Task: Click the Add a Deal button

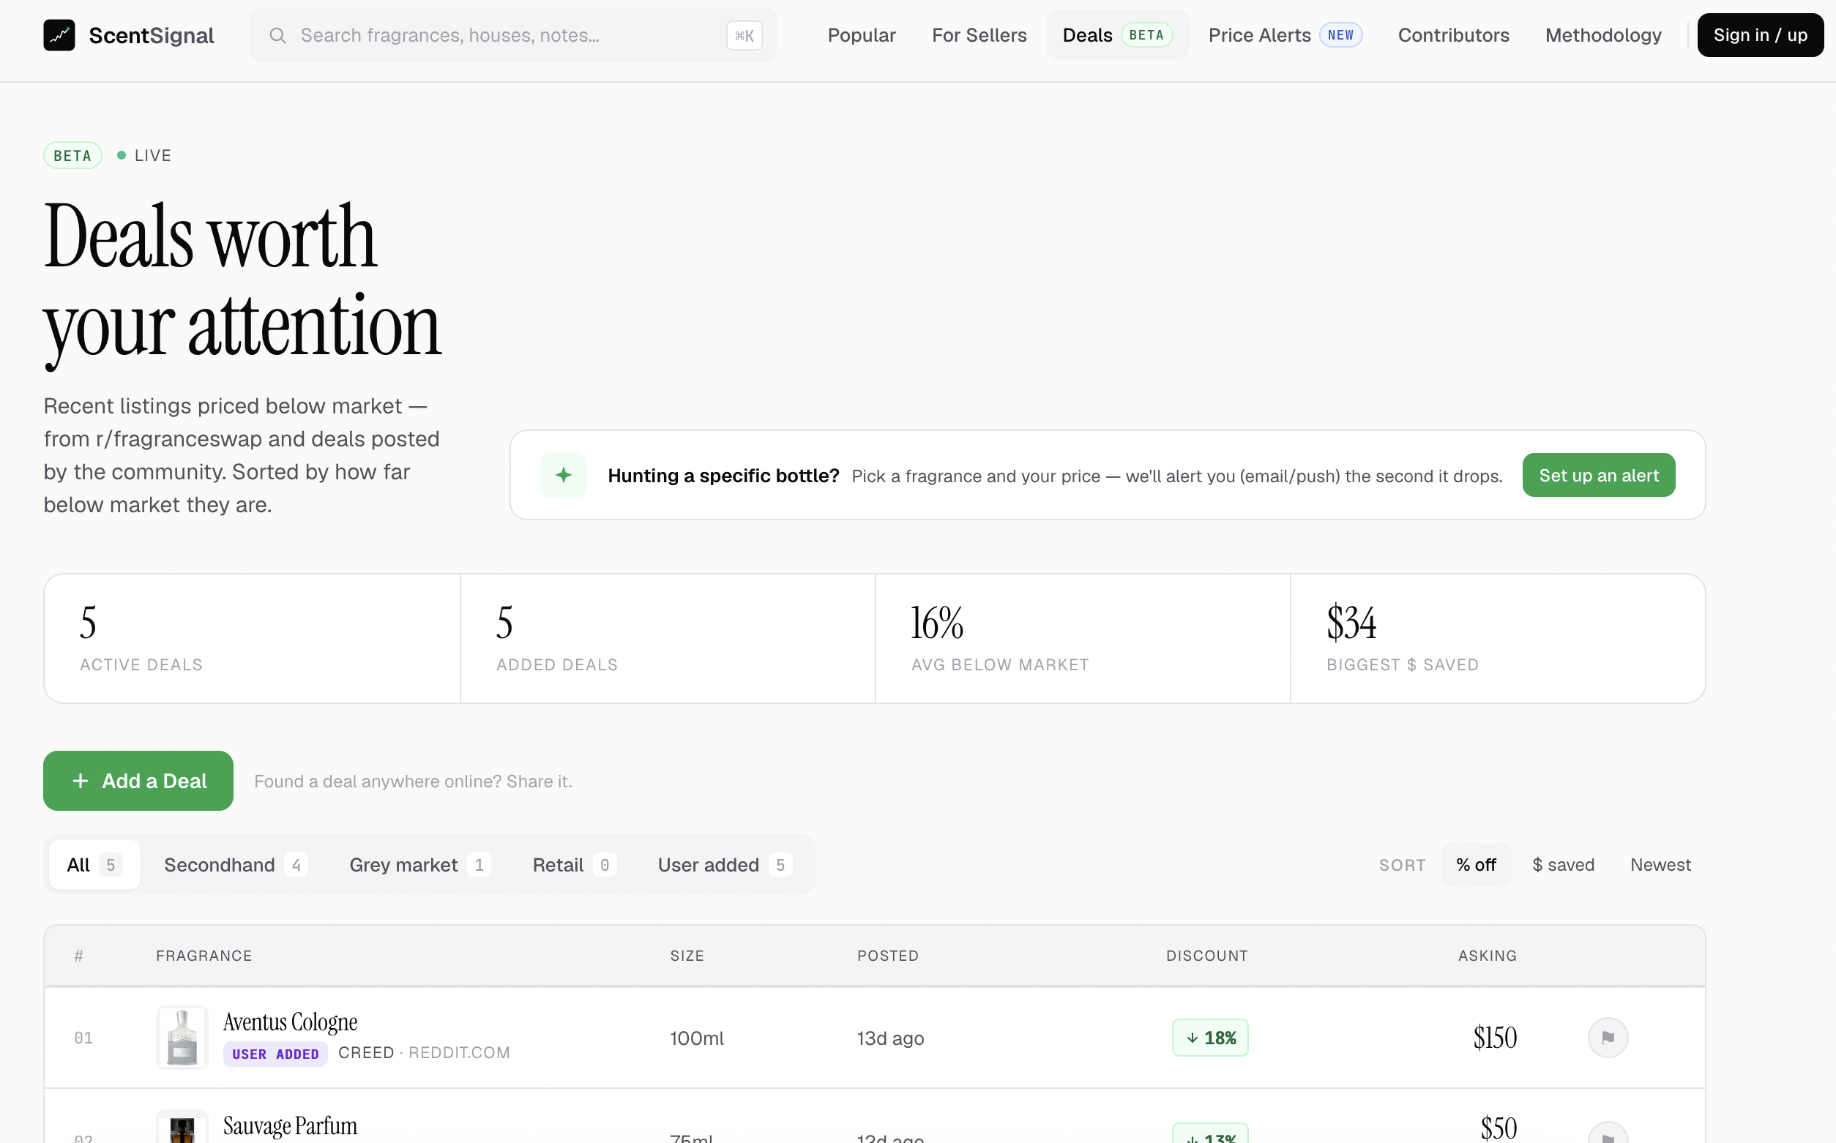Action: 138,780
